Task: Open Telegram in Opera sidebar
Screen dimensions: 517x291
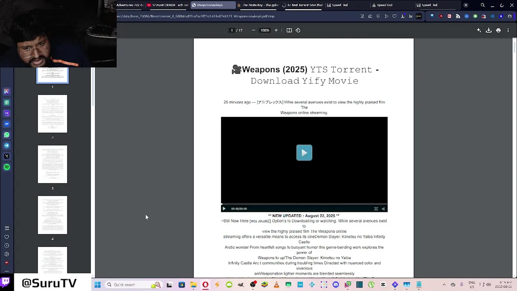Action: tap(6, 145)
